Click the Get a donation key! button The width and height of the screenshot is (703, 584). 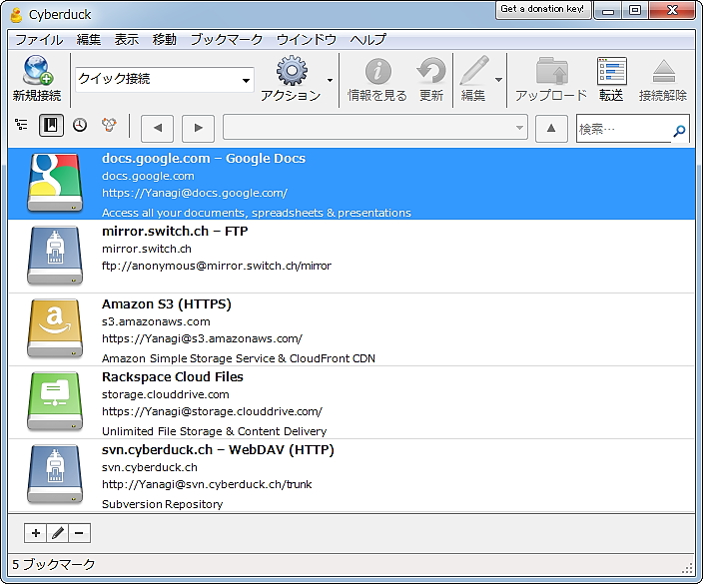point(543,9)
